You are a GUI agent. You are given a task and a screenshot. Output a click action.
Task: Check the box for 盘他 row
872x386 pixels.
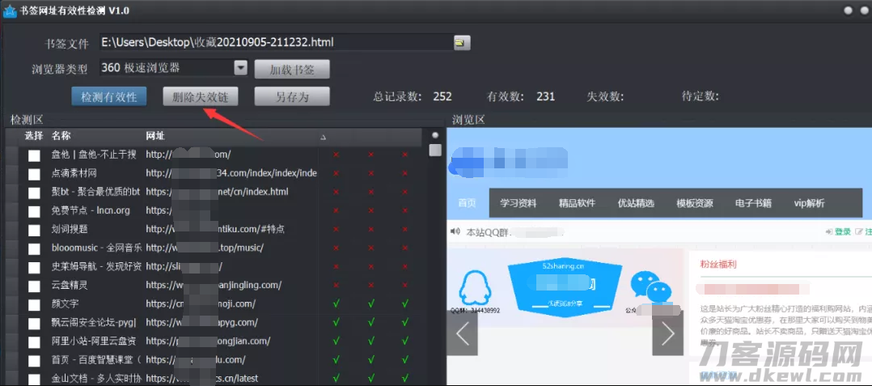click(x=35, y=155)
